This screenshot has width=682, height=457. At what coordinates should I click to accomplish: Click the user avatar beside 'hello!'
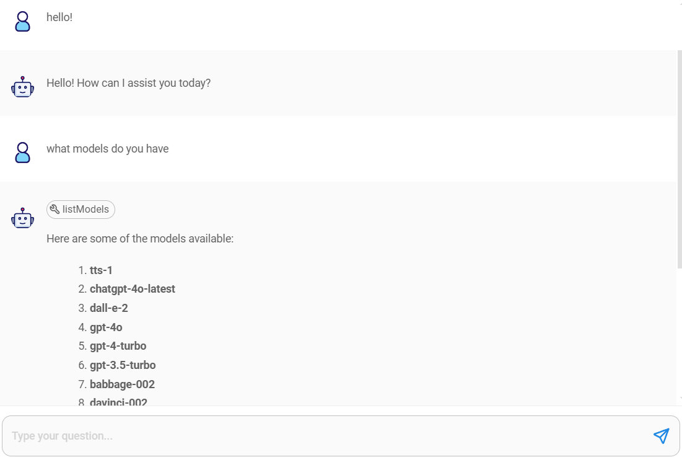coord(22,21)
